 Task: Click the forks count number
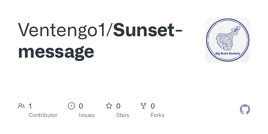153,106
